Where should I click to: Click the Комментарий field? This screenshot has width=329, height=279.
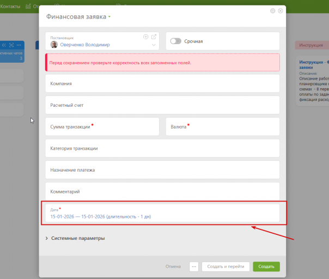(162, 191)
